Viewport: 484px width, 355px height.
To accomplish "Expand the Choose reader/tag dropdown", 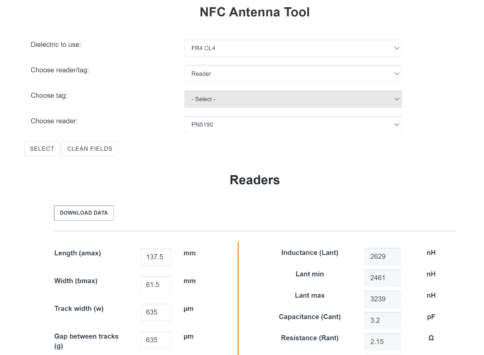I will pos(293,74).
